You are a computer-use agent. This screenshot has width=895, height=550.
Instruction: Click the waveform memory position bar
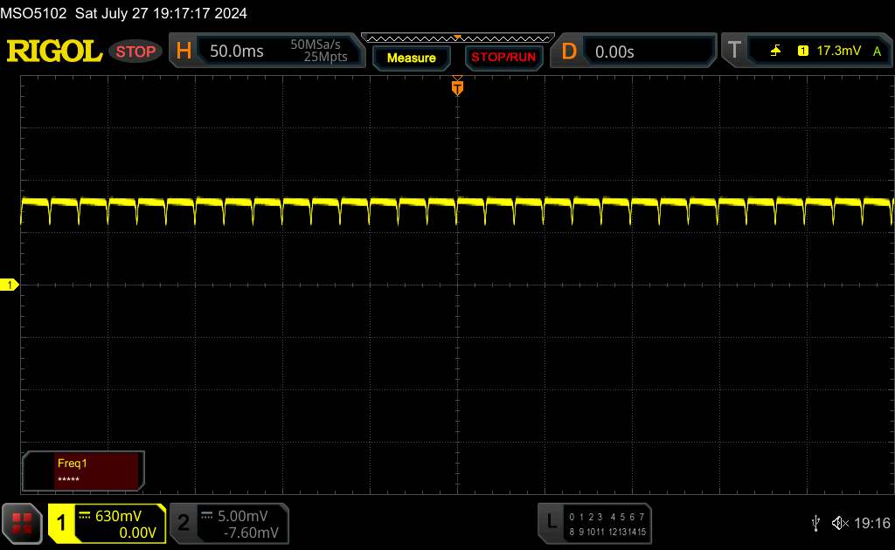(457, 38)
